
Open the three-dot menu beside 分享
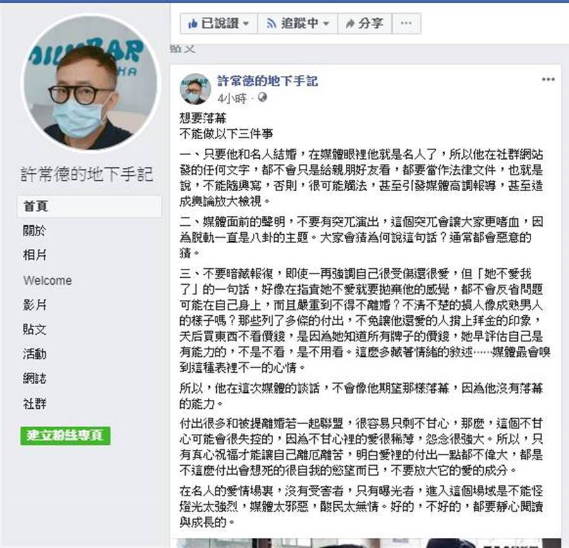pos(406,23)
